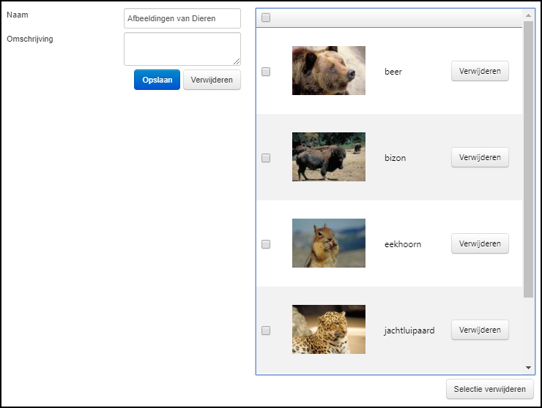Check the box for the bizon row
This screenshot has height=408, width=542.
tap(266, 158)
